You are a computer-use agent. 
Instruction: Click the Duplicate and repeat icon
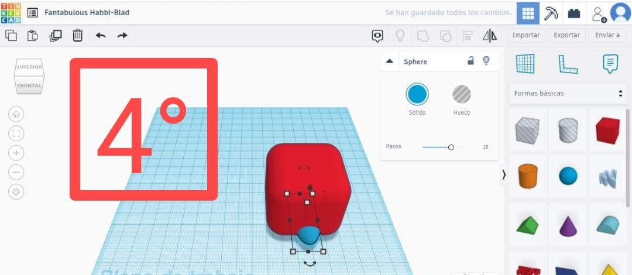55,36
